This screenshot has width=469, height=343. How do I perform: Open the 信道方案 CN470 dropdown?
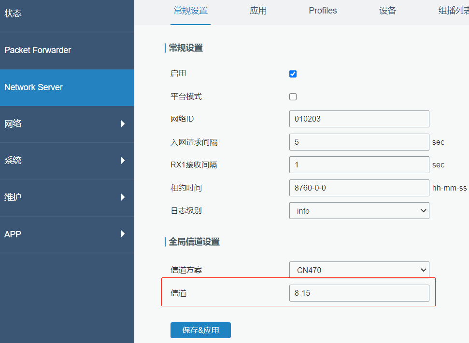pos(359,270)
